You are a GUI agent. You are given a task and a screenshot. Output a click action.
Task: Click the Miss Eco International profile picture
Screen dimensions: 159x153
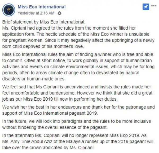click(10, 10)
